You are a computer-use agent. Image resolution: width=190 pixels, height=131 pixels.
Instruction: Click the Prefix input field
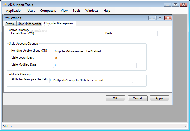138,33
